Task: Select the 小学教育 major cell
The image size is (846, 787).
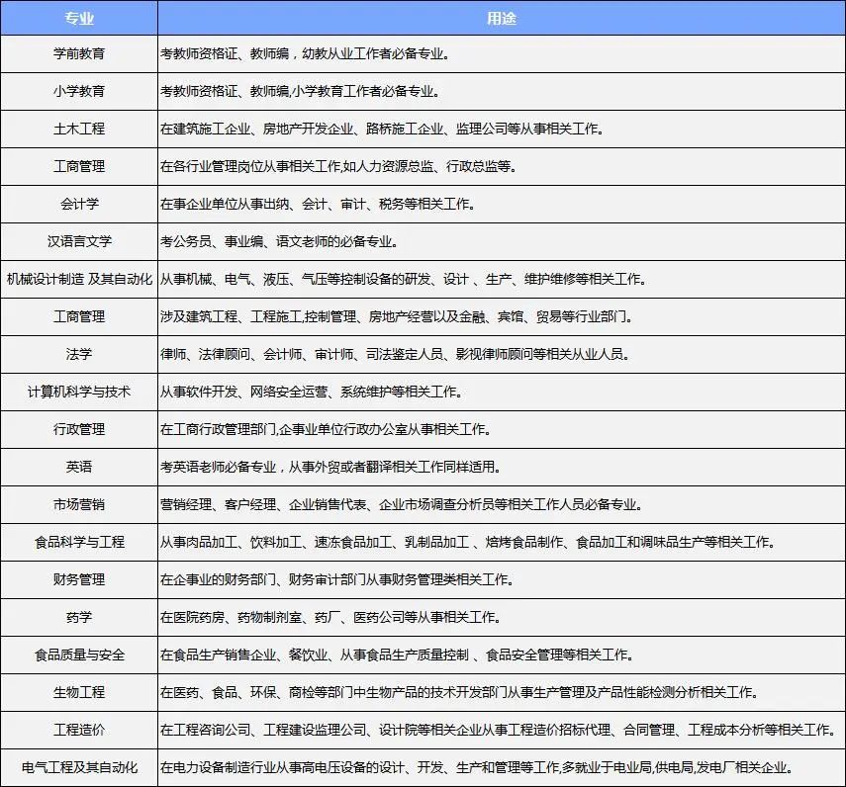Action: pos(79,91)
